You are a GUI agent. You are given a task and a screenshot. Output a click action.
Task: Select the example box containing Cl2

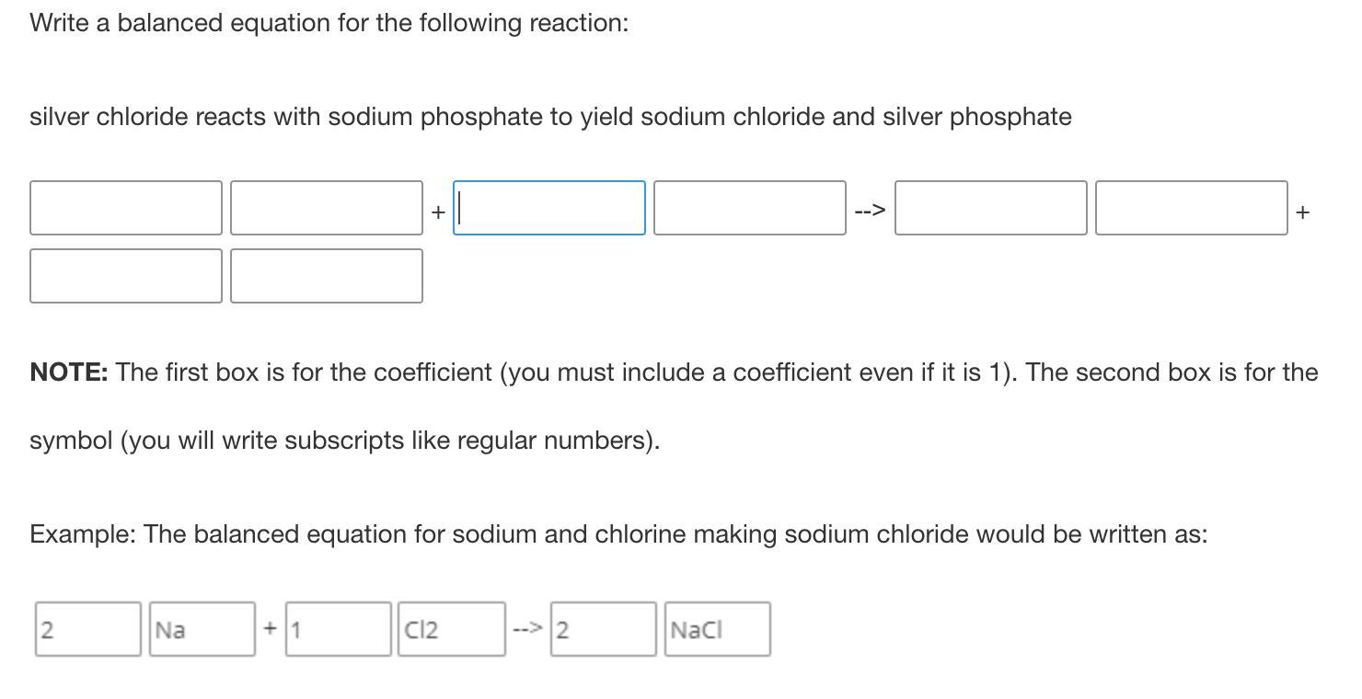pyautogui.click(x=452, y=629)
